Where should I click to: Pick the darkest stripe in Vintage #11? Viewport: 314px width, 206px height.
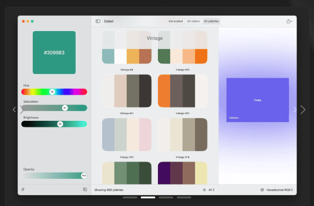[x=145, y=91]
